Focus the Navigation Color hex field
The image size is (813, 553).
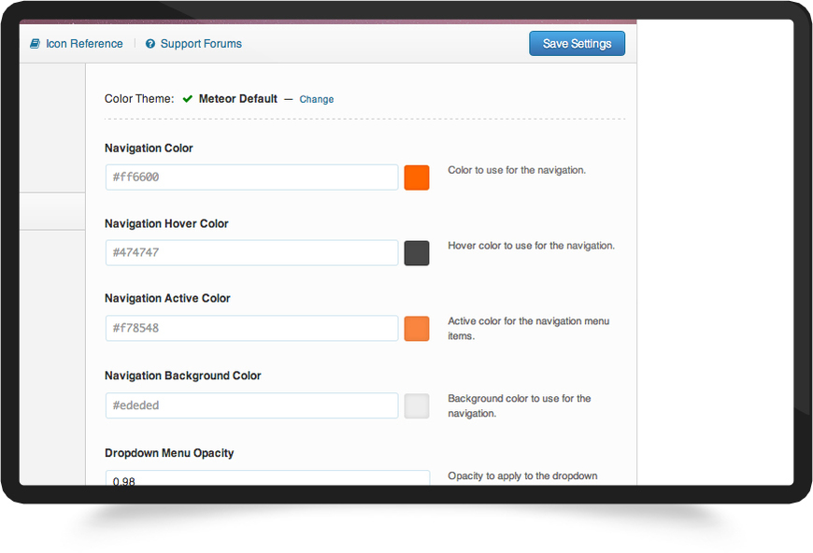coord(251,177)
